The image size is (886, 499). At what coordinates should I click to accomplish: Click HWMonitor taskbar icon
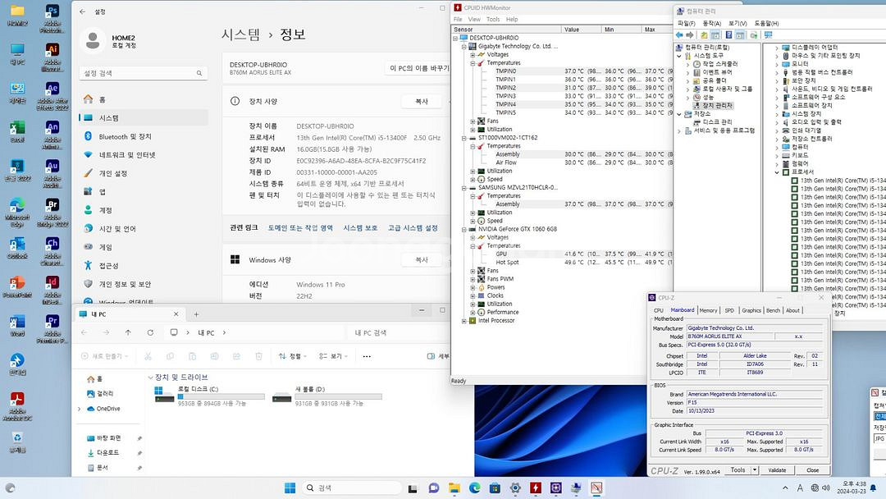(536, 488)
